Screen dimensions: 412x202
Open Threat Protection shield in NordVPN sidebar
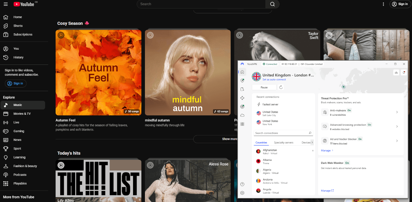click(x=242, y=81)
